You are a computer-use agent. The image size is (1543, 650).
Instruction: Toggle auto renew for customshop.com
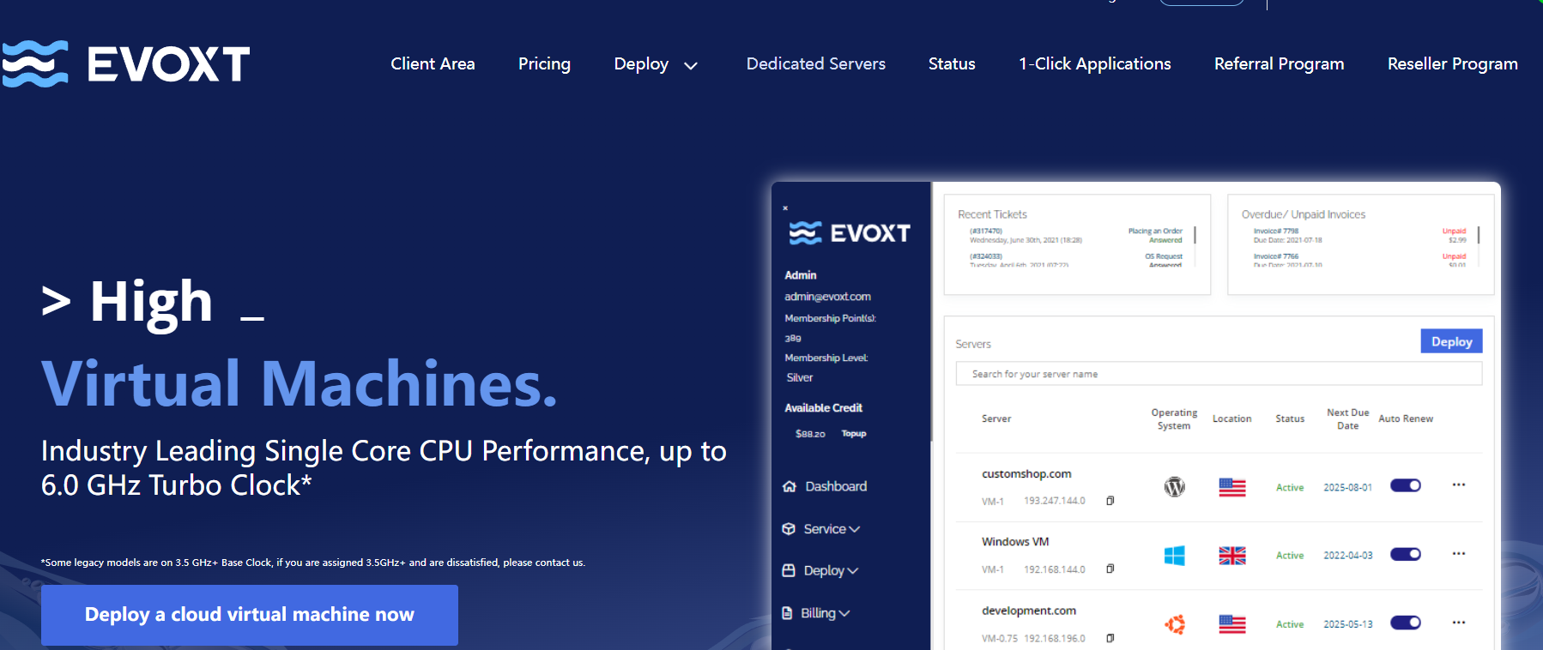click(x=1406, y=485)
